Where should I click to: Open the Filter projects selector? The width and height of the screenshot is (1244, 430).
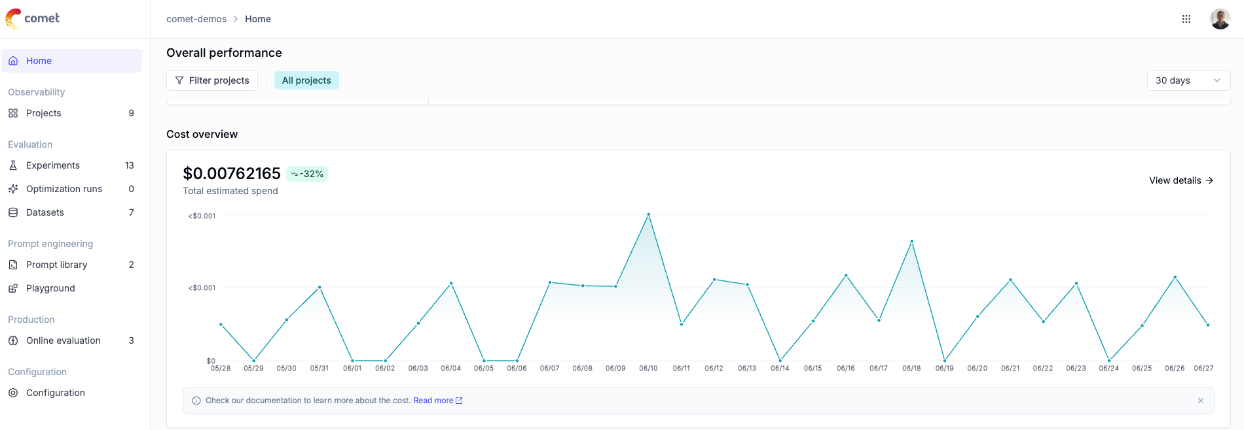(212, 80)
